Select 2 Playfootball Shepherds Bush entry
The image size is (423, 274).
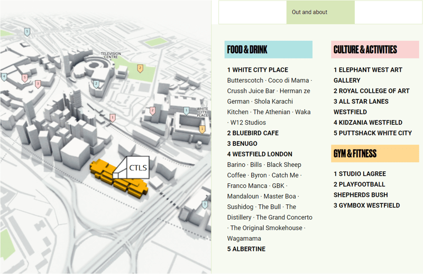pos(361,190)
